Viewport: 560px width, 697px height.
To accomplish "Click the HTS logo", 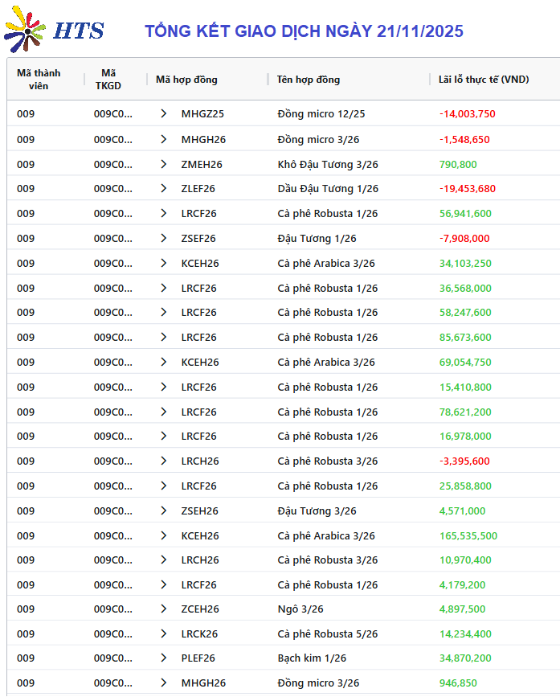I will (x=55, y=31).
